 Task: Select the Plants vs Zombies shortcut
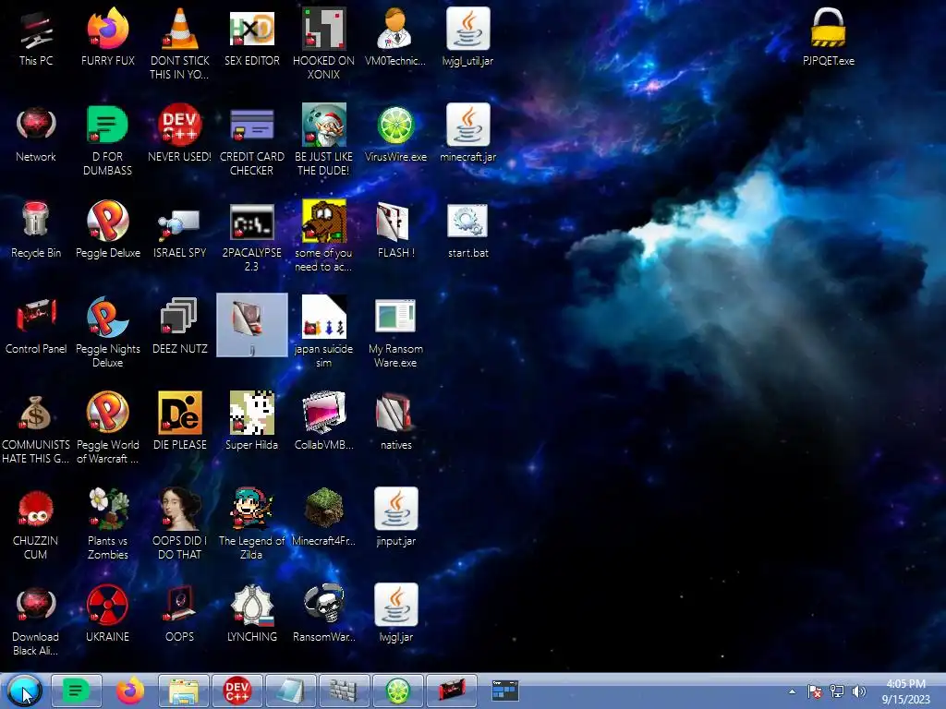(107, 524)
